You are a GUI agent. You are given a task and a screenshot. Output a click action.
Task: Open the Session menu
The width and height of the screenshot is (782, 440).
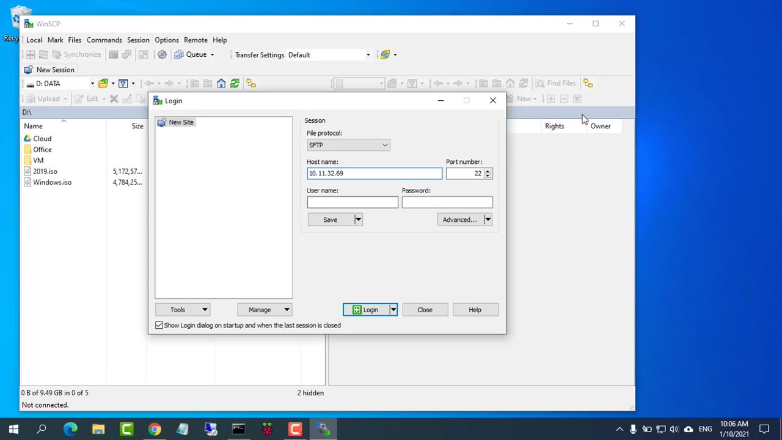[138, 40]
